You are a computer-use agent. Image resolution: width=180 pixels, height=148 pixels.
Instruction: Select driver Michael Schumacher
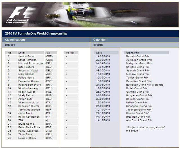point(31,63)
